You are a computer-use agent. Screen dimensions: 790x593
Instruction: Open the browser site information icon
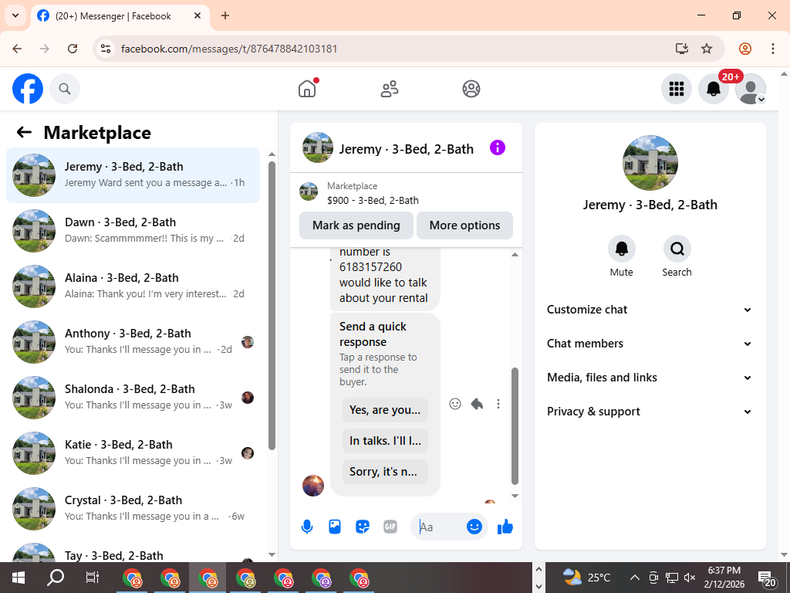click(x=106, y=49)
